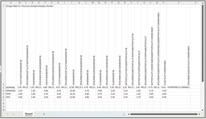Select the DRAWING row label cell

pyautogui.click(x=11, y=90)
